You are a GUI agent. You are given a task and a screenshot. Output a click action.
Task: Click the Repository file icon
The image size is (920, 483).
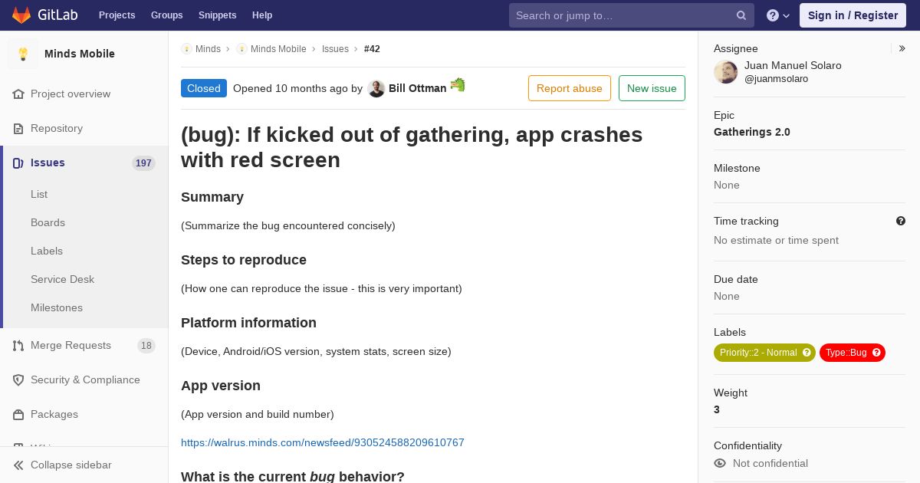(x=18, y=128)
